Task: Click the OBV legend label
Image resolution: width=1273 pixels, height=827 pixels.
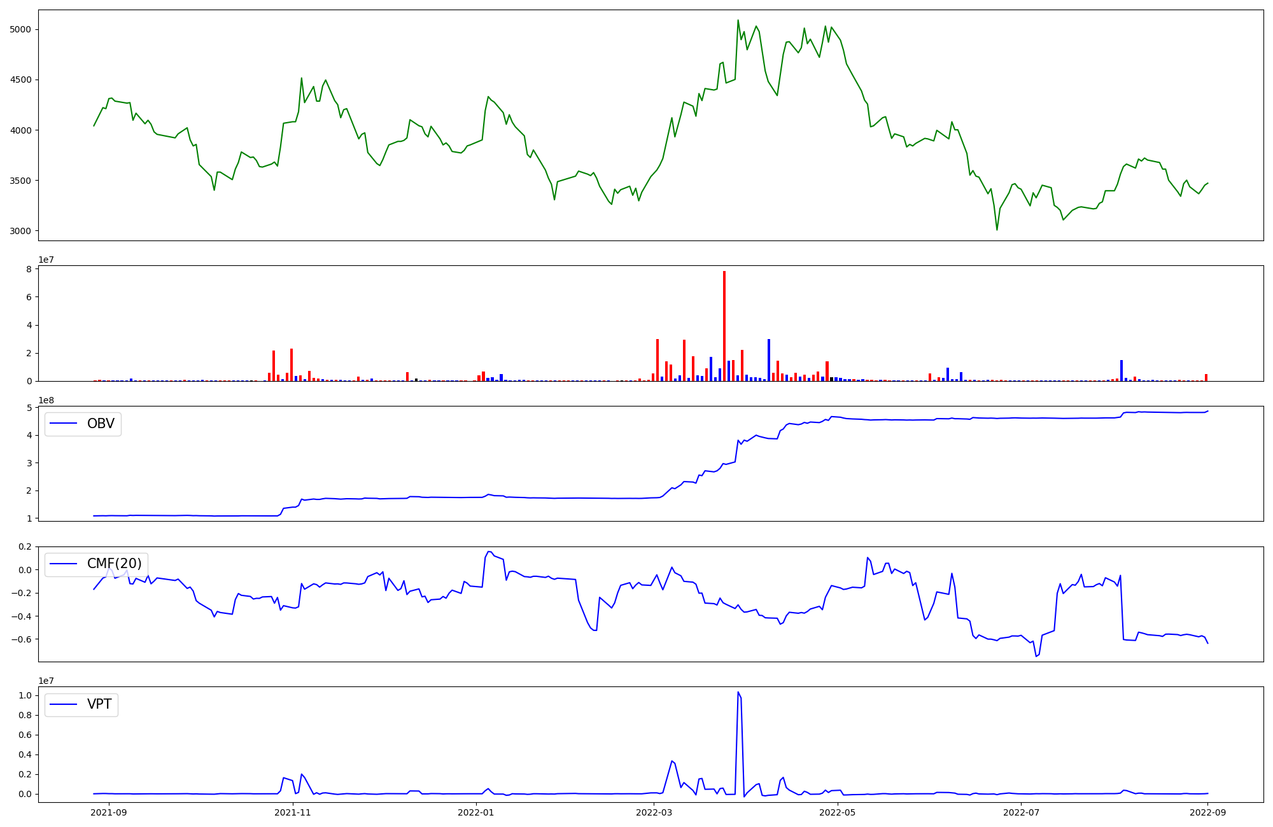Action: coord(101,424)
